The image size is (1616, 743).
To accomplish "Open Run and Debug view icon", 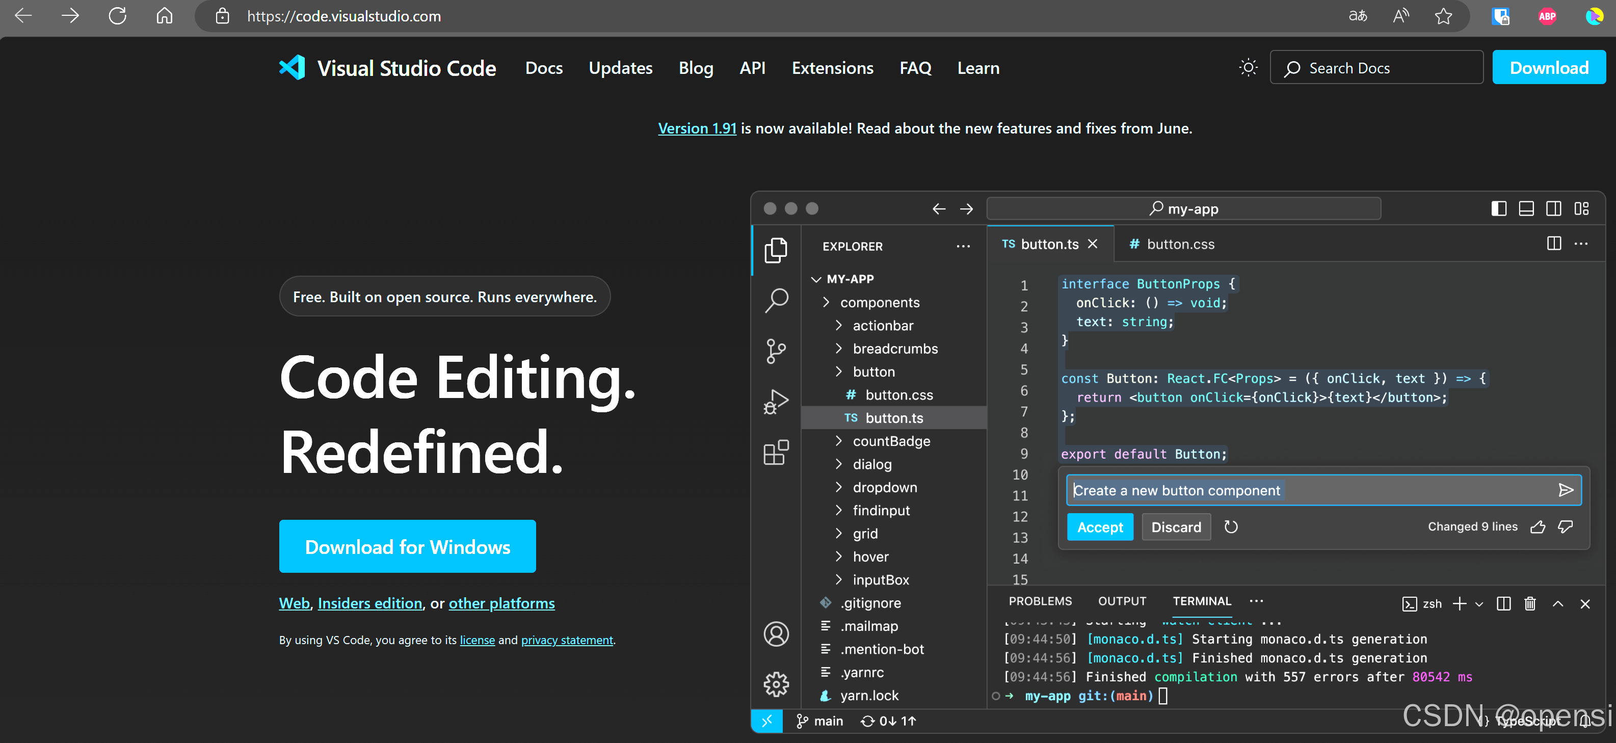I will tap(776, 402).
